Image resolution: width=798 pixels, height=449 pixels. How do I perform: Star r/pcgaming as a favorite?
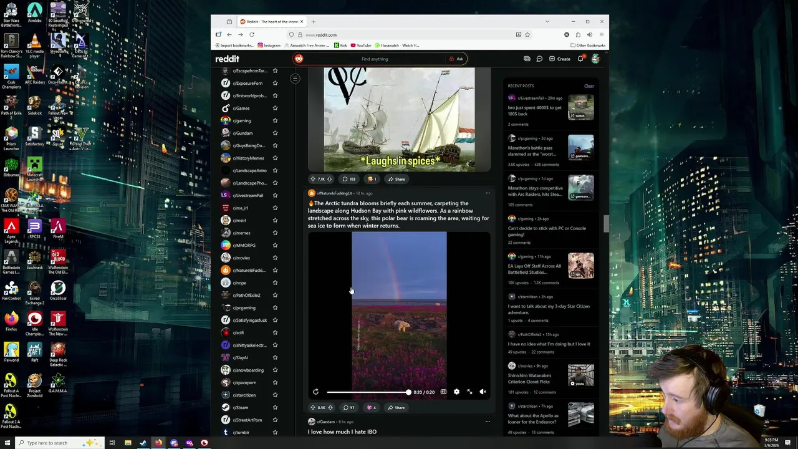click(275, 307)
